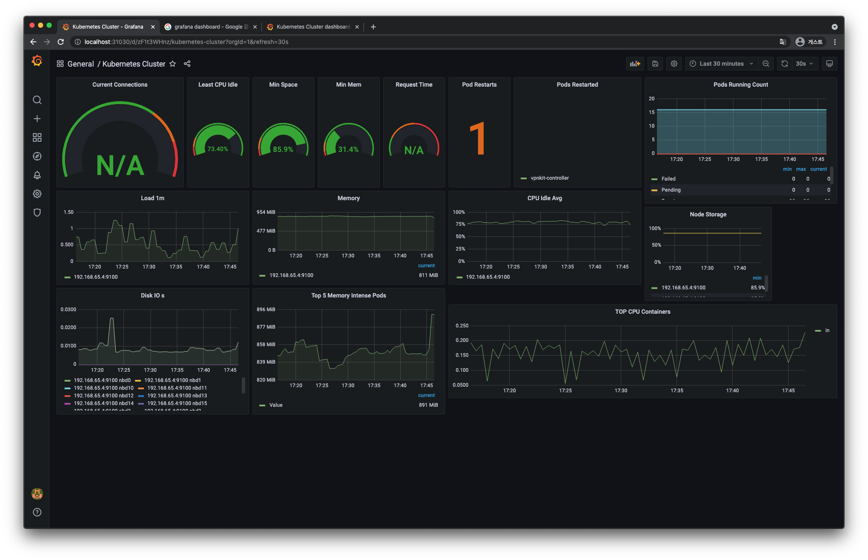Screen dimensions: 868x560
Task: Open the Server Admin shield icon
Action: tap(37, 213)
